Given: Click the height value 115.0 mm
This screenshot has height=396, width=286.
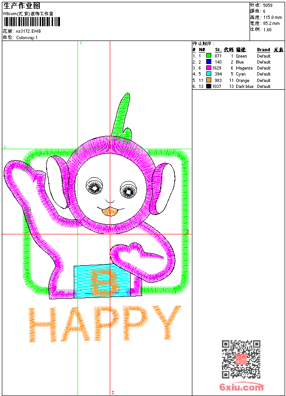Looking at the screenshot, I should point(272,17).
